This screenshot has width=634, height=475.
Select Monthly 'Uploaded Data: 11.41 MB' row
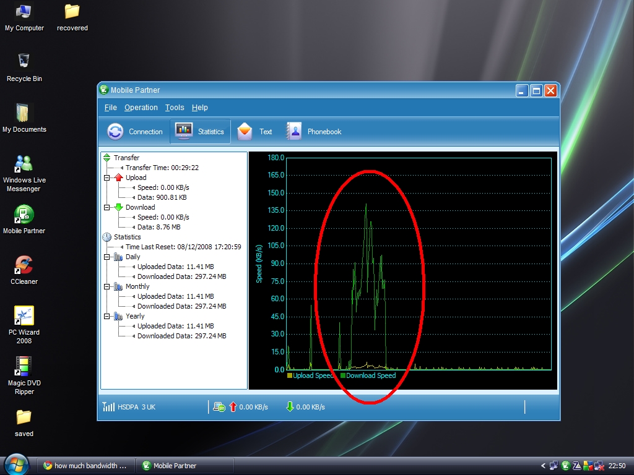point(175,296)
